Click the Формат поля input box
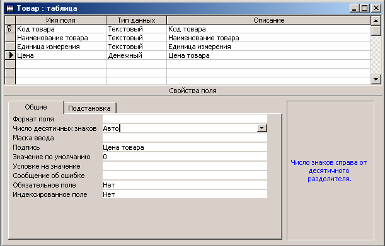 pyautogui.click(x=185, y=119)
